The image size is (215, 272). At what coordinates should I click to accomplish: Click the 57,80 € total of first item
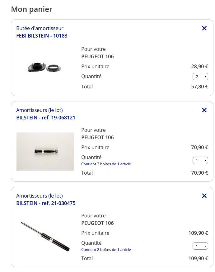[199, 87]
